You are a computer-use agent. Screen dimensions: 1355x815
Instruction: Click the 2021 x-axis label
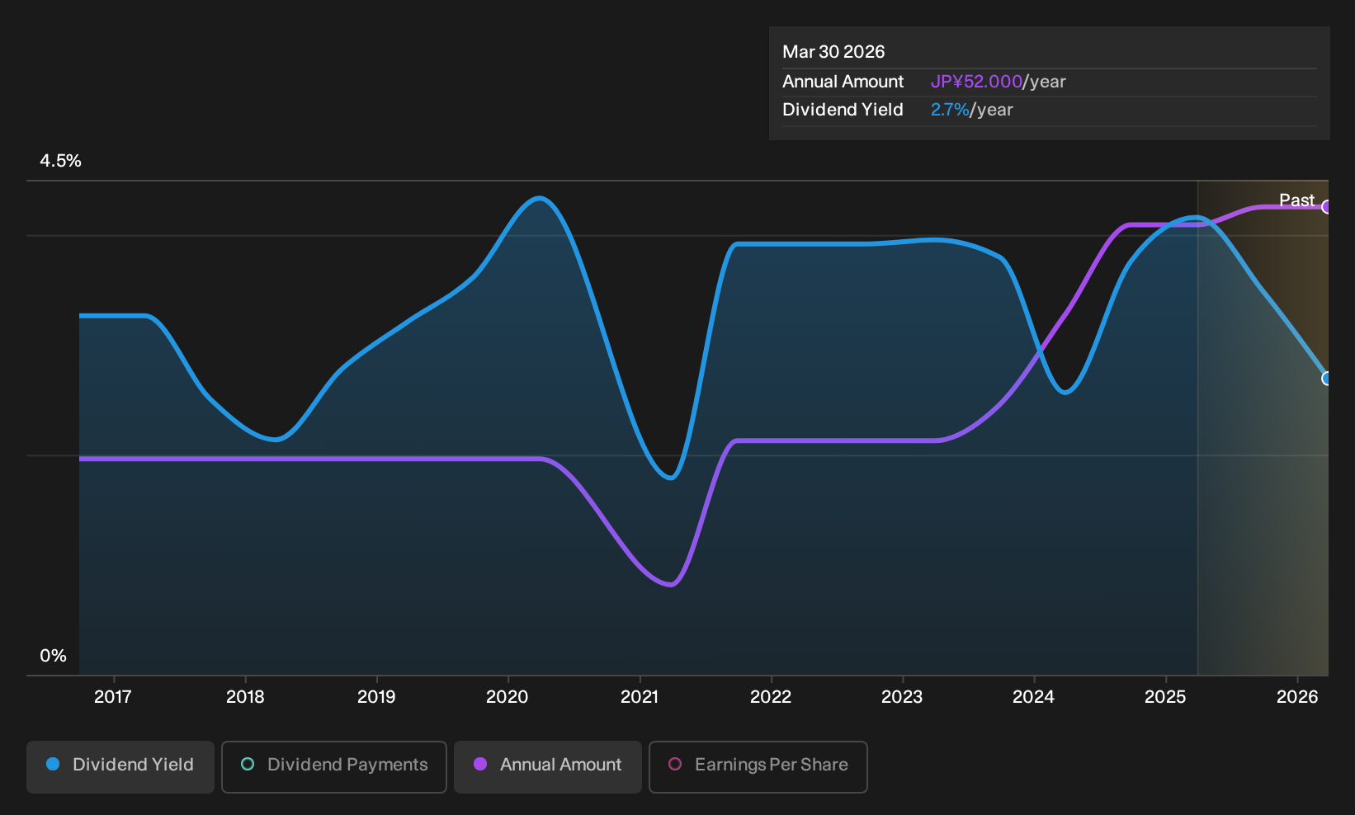[640, 697]
